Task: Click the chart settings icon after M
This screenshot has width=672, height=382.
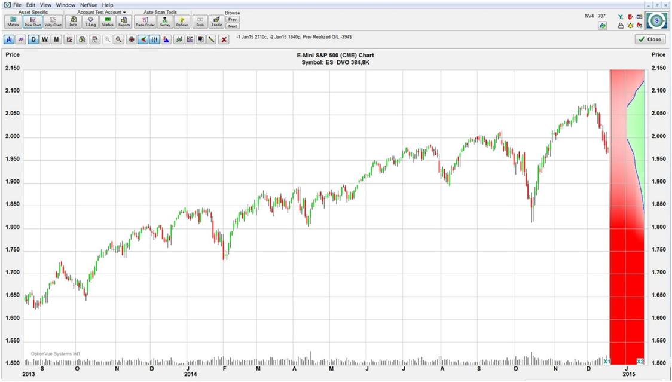Action: 69,39
